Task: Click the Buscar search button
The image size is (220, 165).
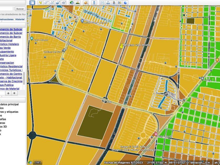Action: point(20,9)
